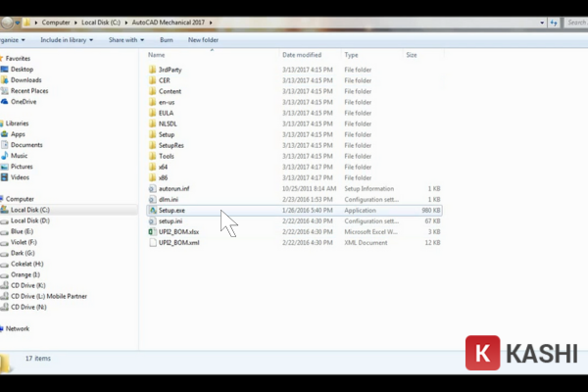Click the Network icon in sidebar

pos(2,329)
